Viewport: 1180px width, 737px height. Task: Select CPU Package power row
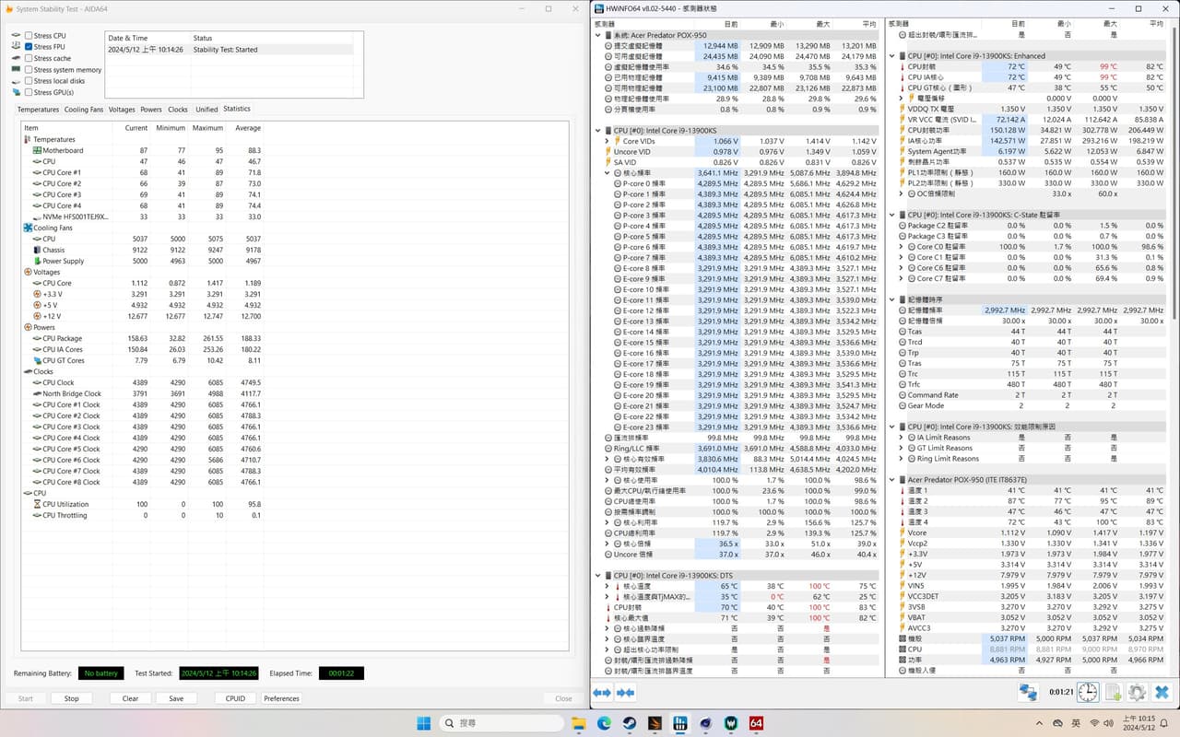[x=141, y=338]
